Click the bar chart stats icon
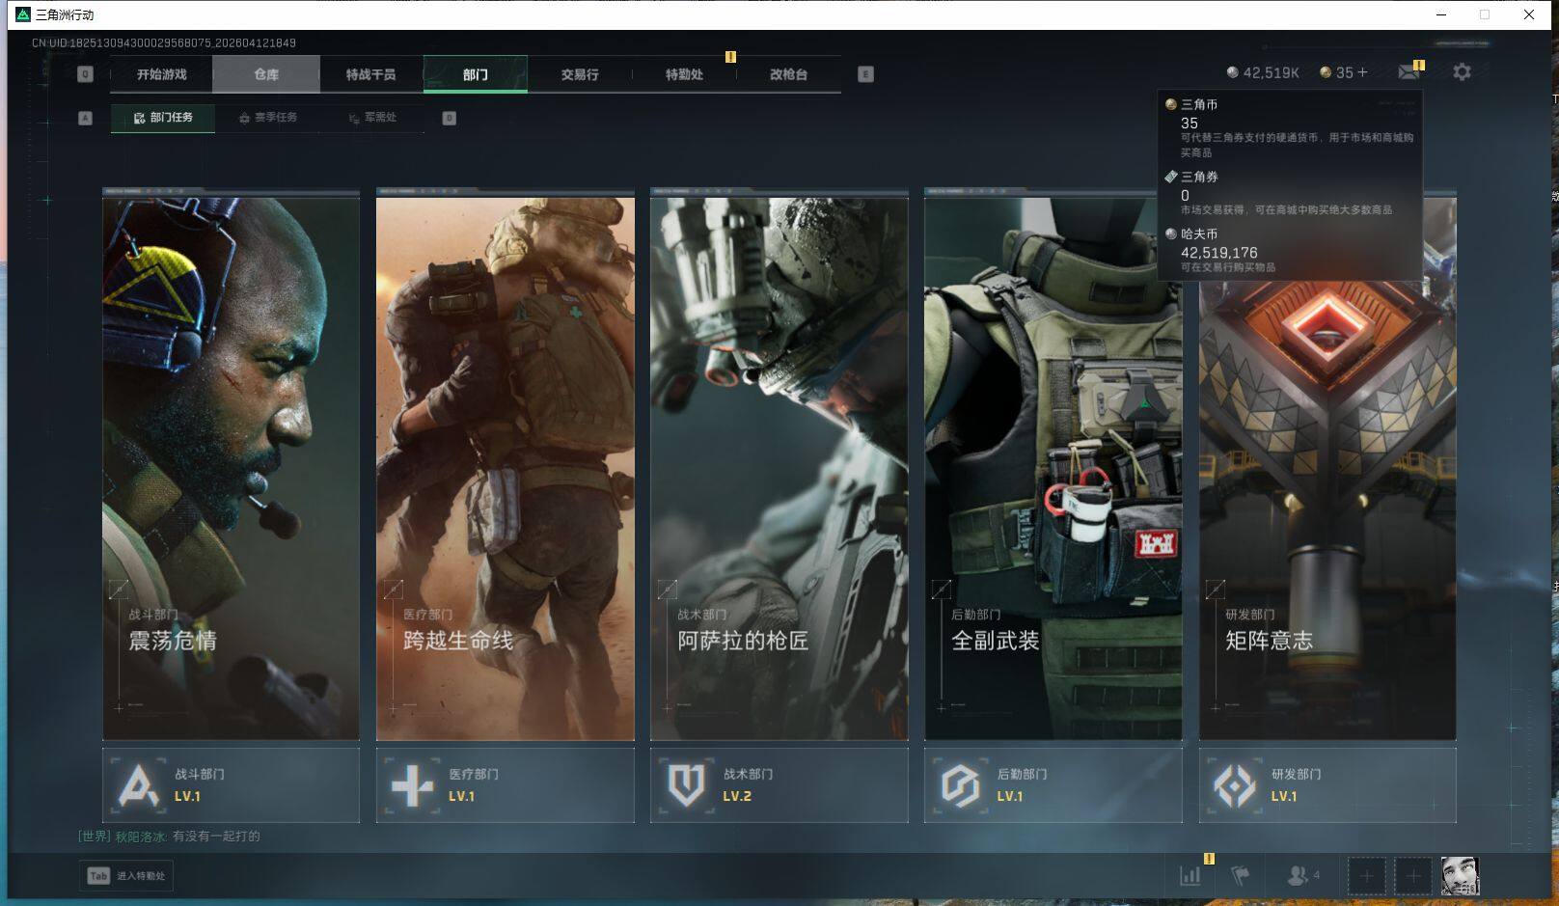 click(x=1190, y=875)
